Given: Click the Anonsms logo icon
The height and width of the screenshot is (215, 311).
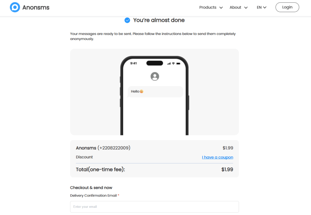Looking at the screenshot, I should click(x=15, y=7).
